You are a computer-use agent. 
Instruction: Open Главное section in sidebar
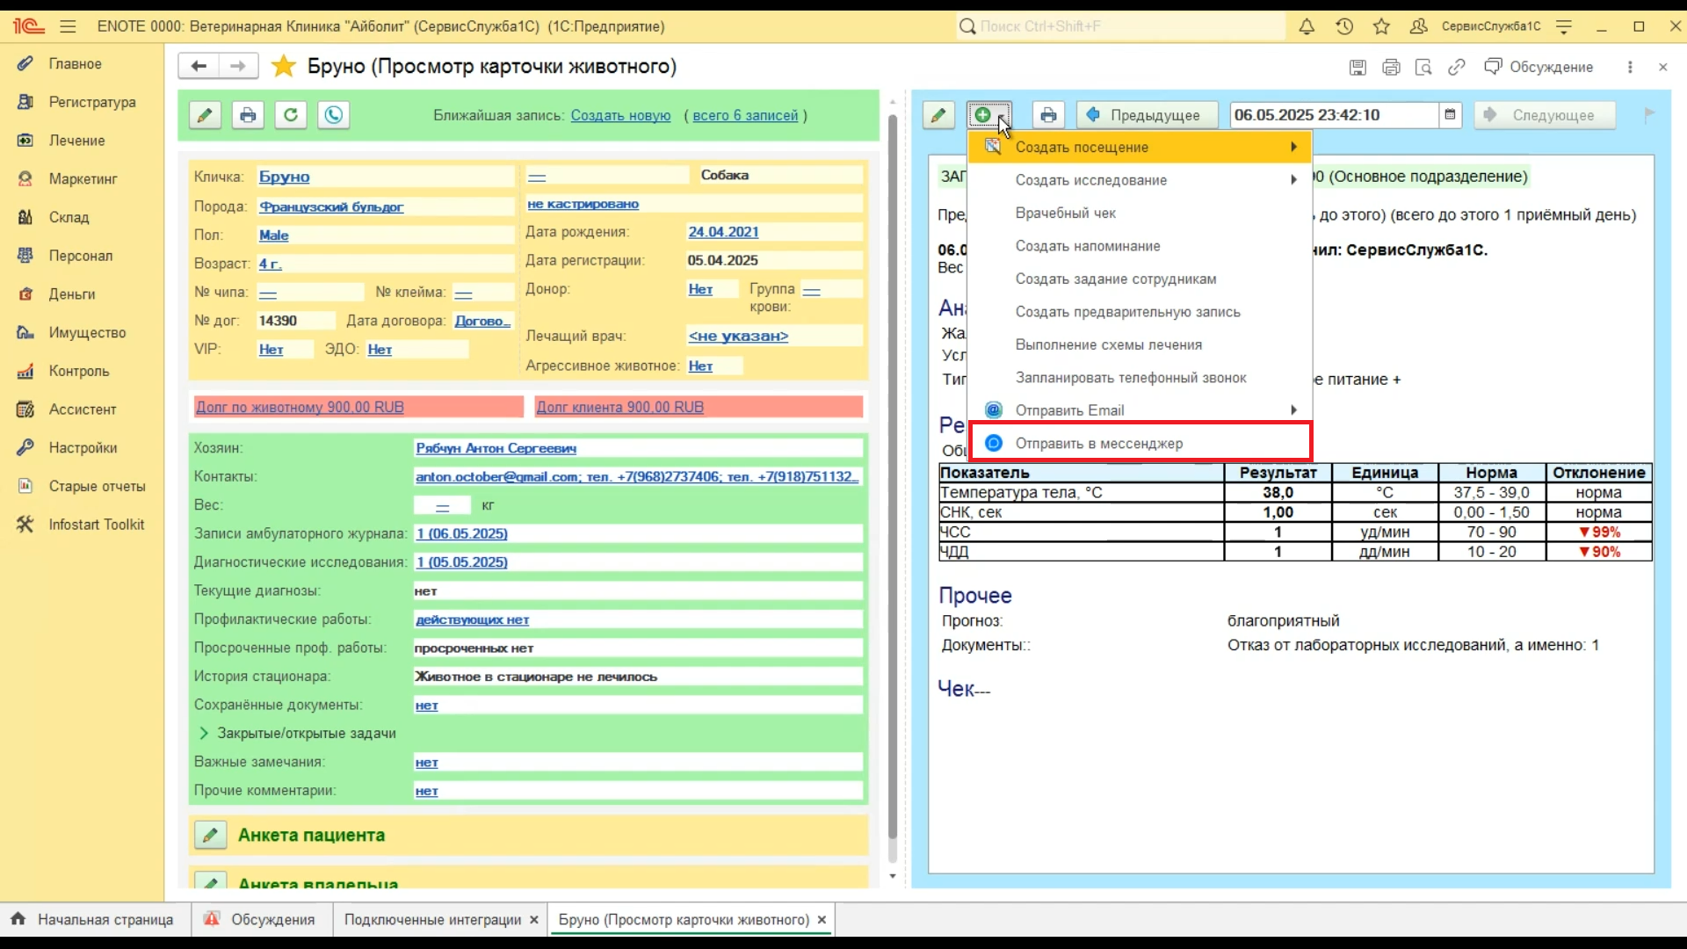(76, 64)
